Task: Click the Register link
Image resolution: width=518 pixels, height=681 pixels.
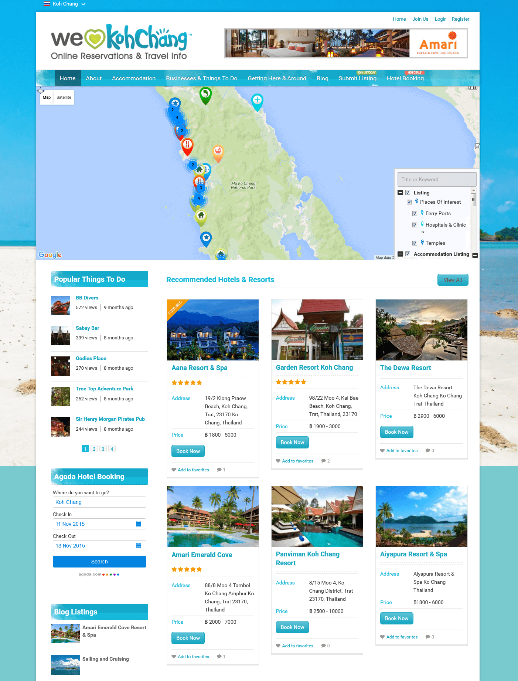Action: [460, 19]
